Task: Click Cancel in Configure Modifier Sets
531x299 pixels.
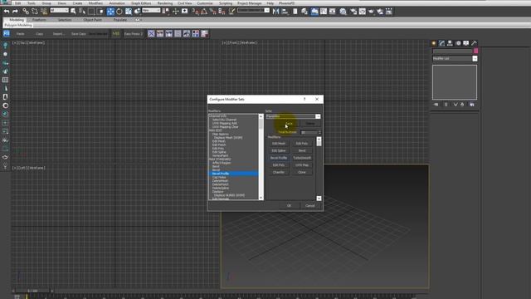Action: tap(309, 205)
